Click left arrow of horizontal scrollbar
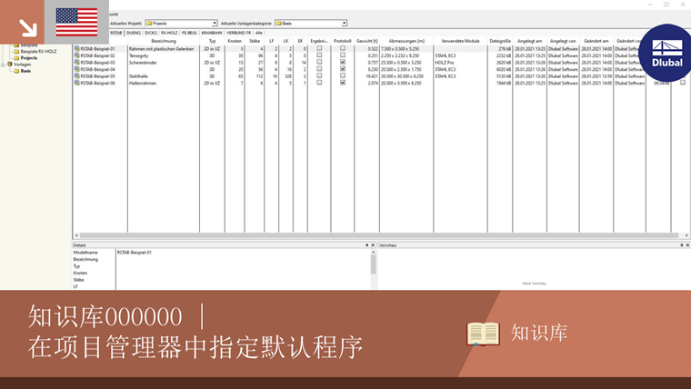The image size is (691, 389). click(x=76, y=235)
